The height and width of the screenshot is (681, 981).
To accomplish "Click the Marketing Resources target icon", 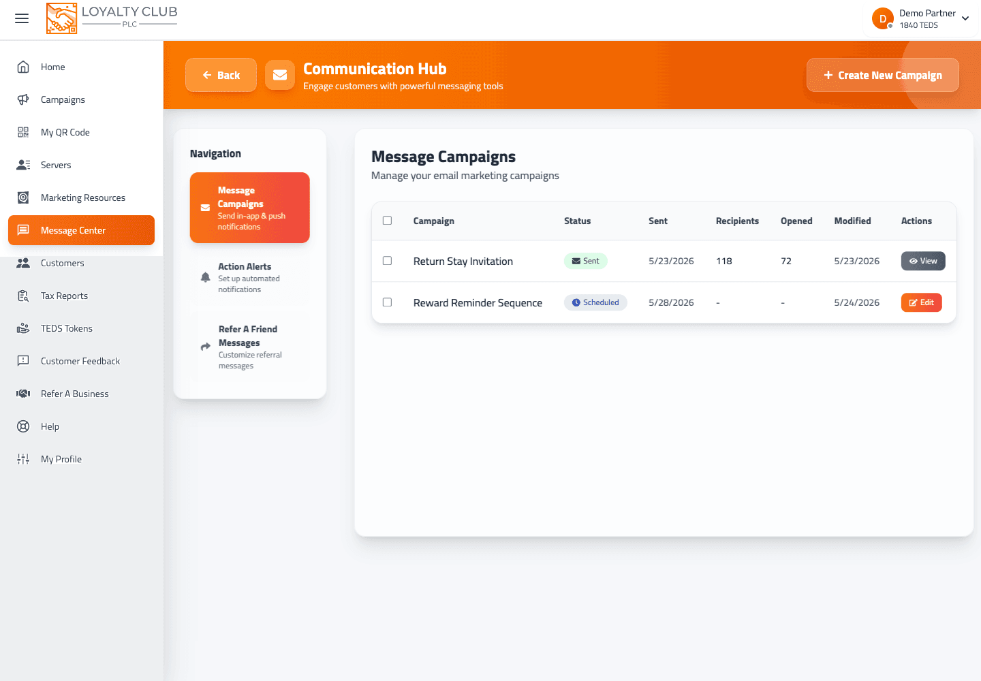I will [x=23, y=197].
